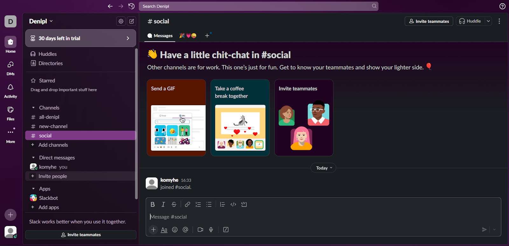The width and height of the screenshot is (509, 246).
Task: Go back in history with left arrow
Action: click(x=110, y=6)
